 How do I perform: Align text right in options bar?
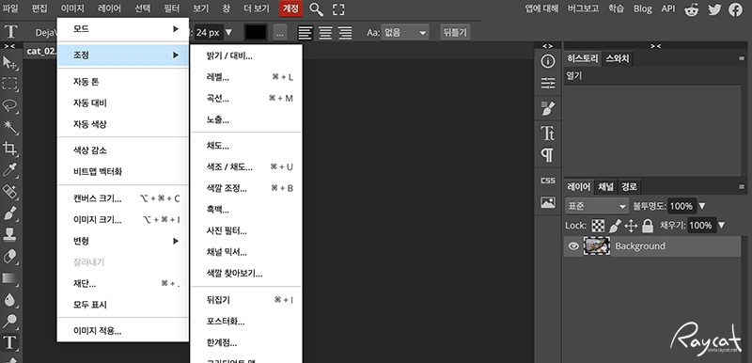pyautogui.click(x=345, y=33)
